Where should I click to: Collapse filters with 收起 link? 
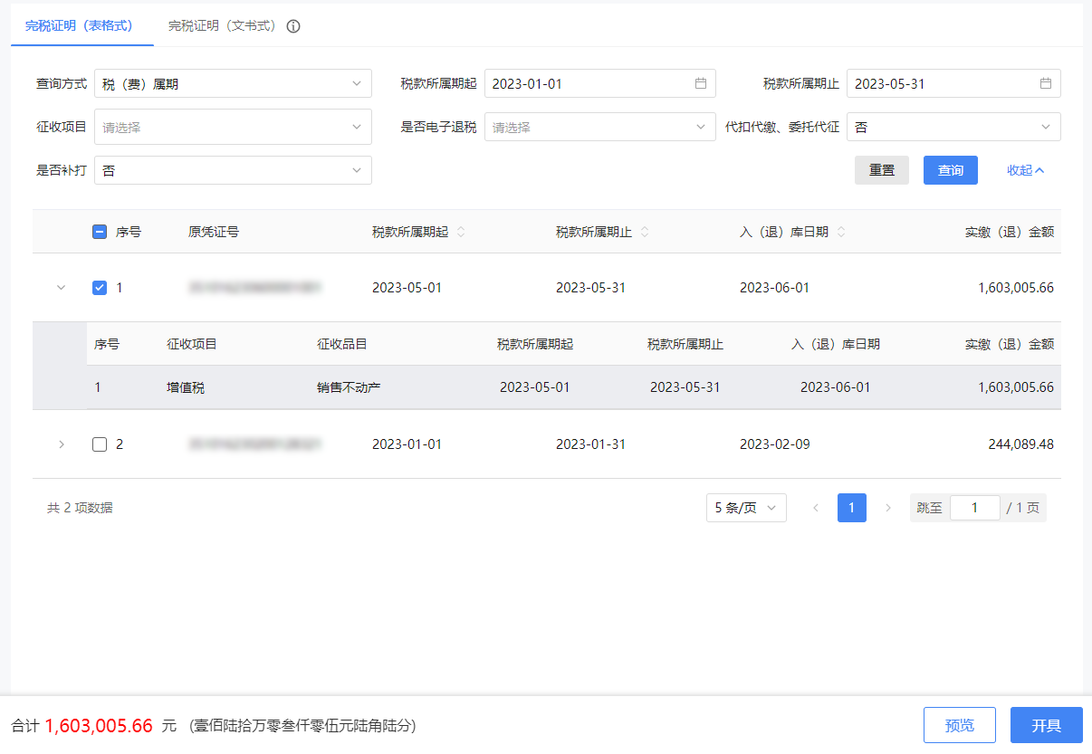1025,170
